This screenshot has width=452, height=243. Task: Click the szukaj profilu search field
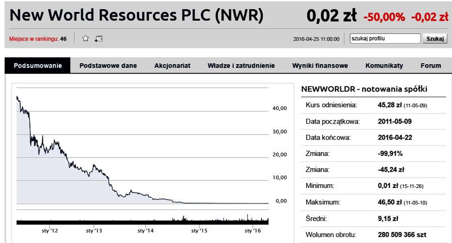point(385,39)
